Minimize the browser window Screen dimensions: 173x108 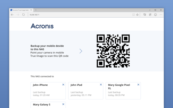150,10
